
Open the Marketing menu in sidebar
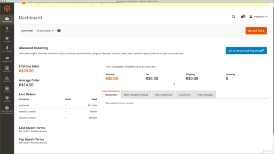point(7,59)
